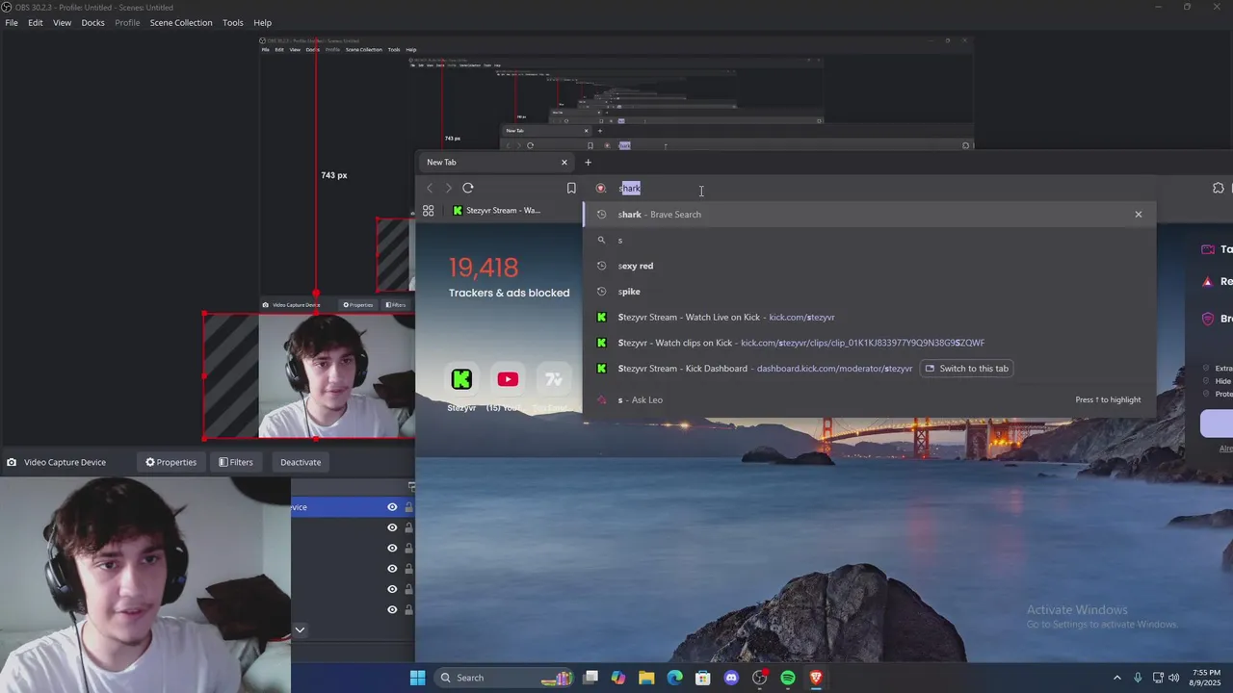1233x693 pixels.
Task: Open Properties for Video Capture Device
Action: tap(171, 462)
